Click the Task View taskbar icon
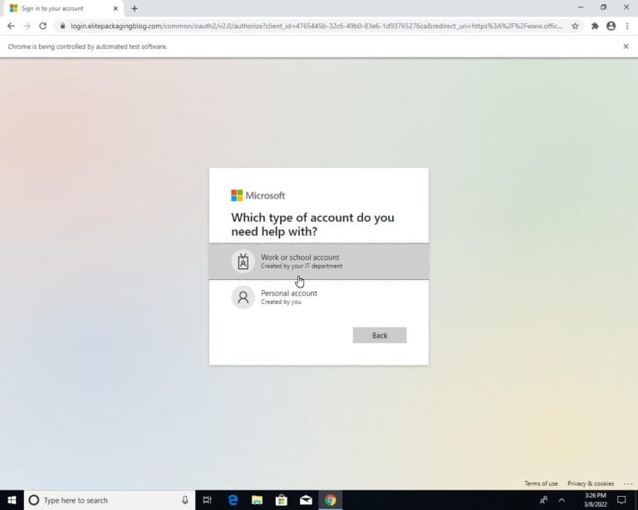The width and height of the screenshot is (638, 510). (208, 500)
